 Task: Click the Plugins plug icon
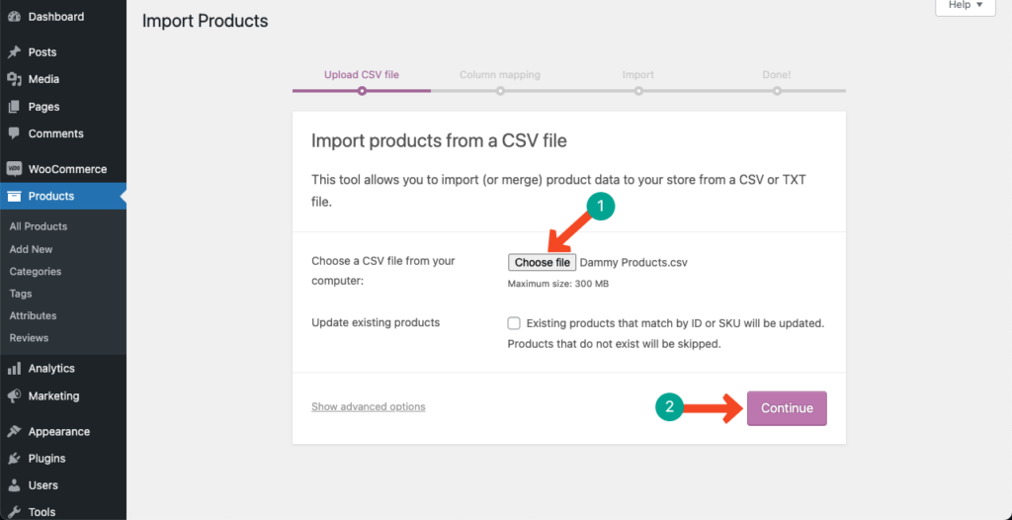click(x=14, y=459)
